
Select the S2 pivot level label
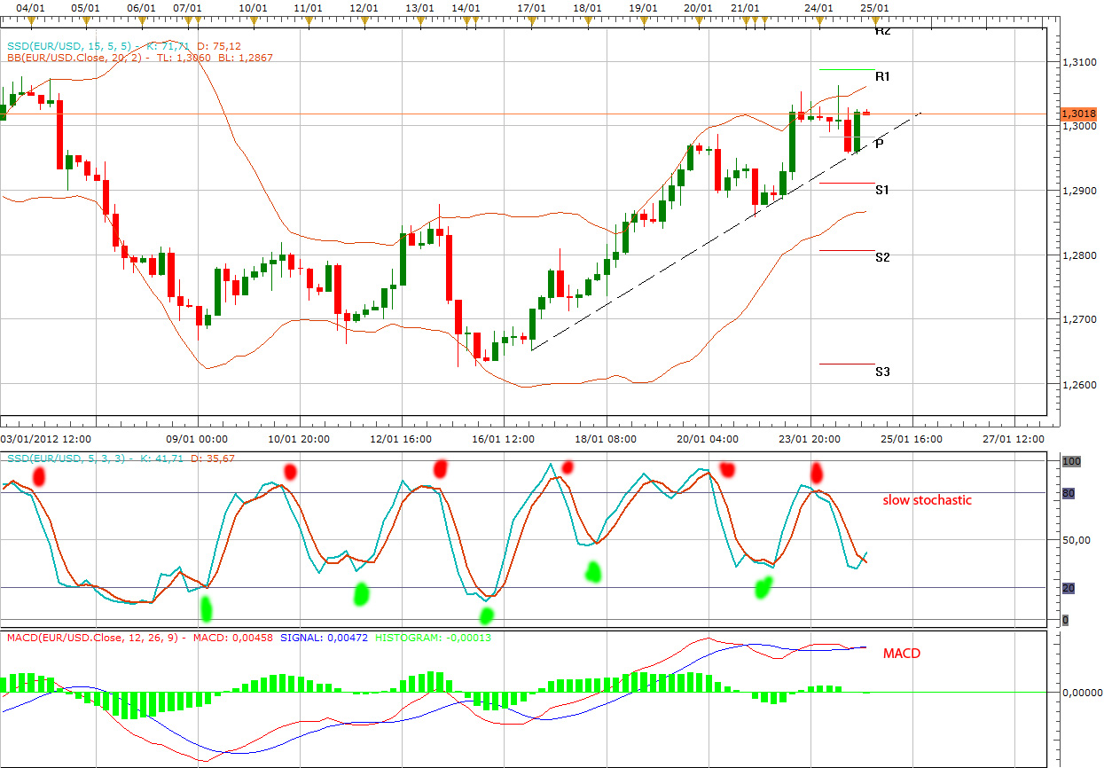click(x=882, y=257)
